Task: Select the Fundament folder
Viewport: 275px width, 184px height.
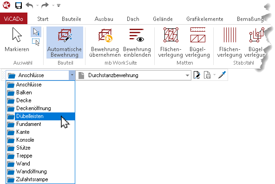Action: 40,124
